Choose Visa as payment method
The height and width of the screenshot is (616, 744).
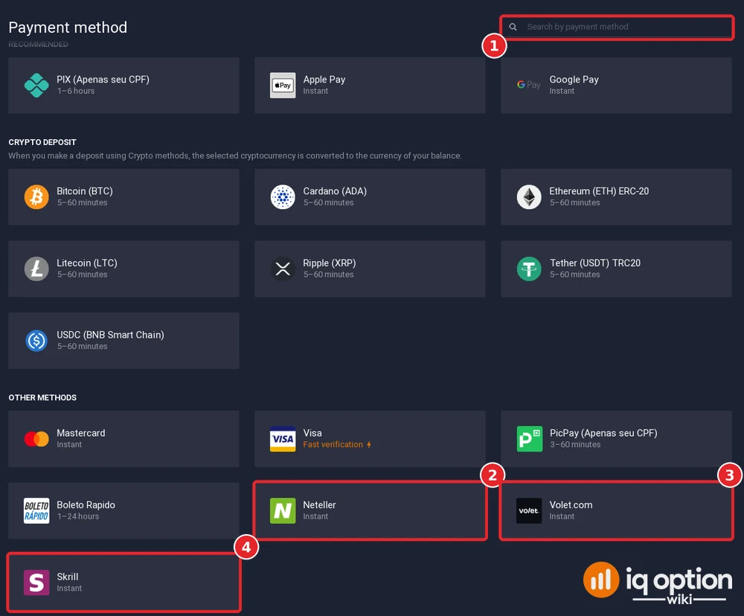tap(370, 439)
